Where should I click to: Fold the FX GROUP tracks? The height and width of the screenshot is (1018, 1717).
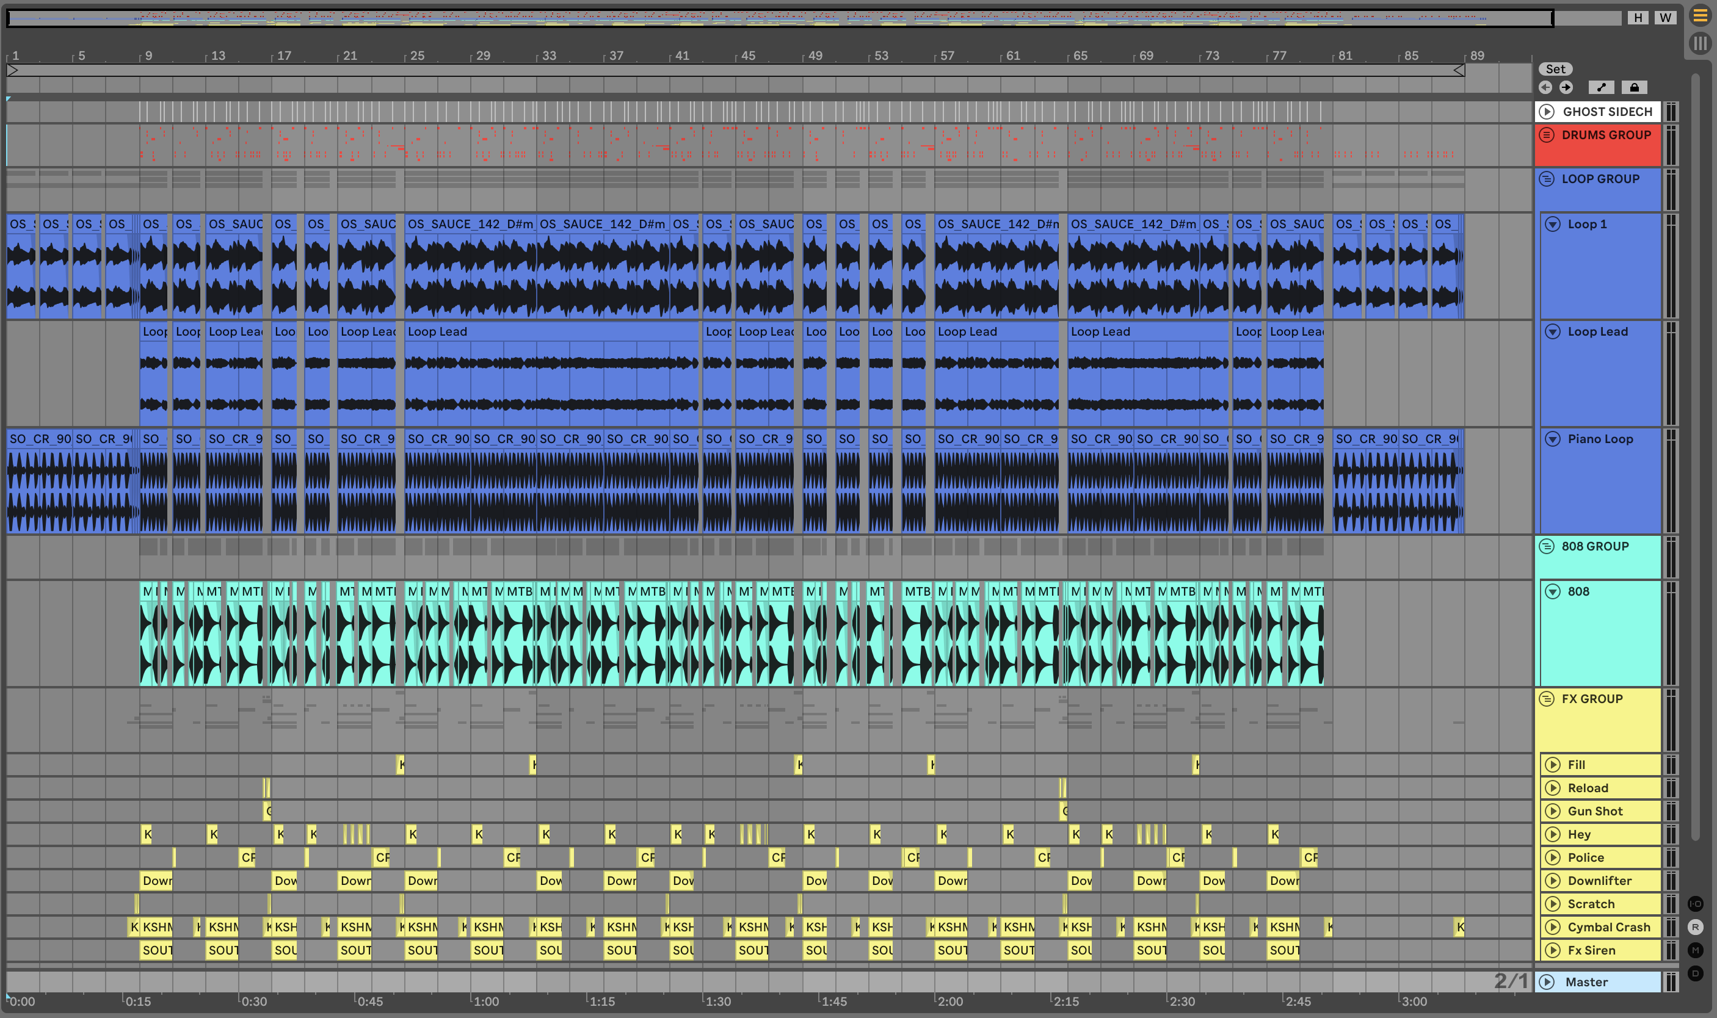(x=1547, y=699)
